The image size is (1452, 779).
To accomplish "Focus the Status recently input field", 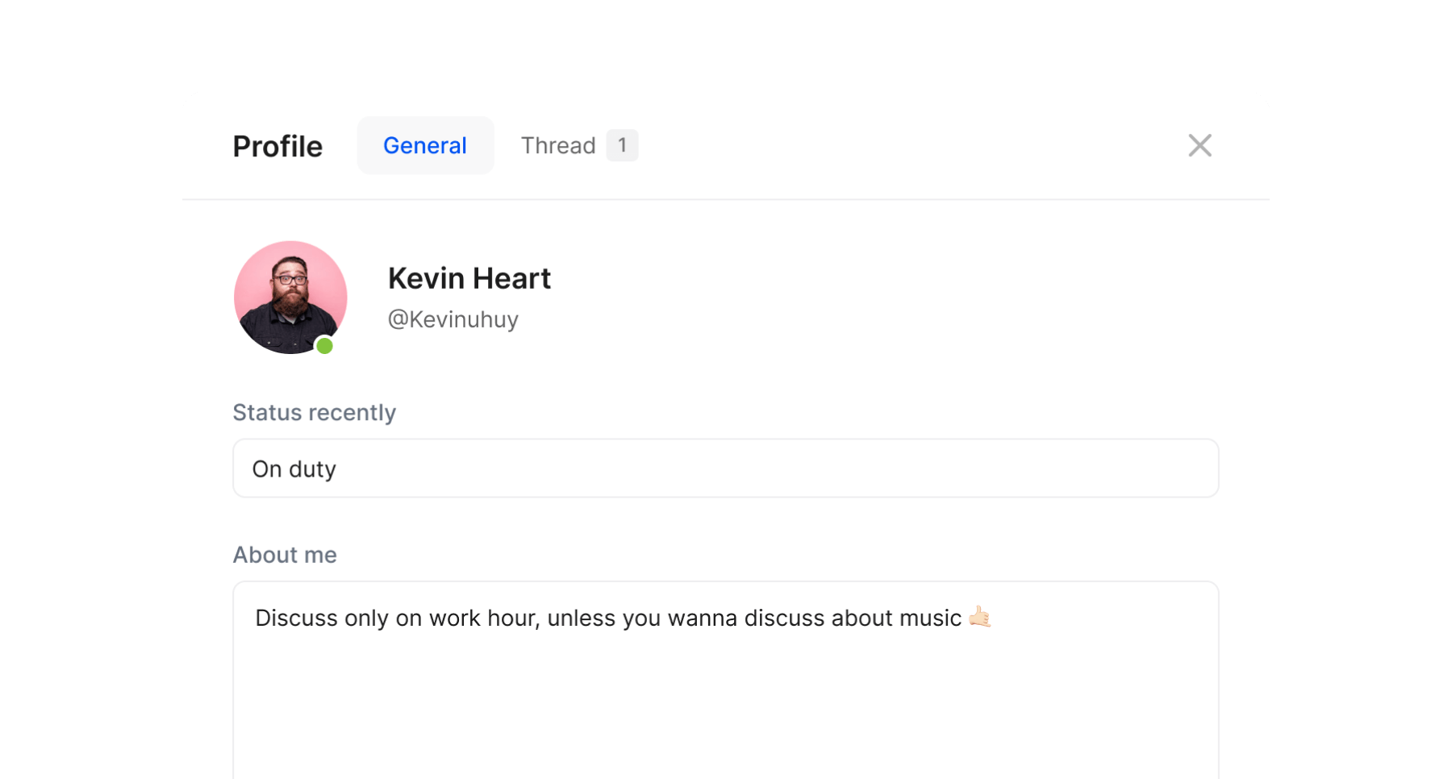I will pyautogui.click(x=726, y=469).
